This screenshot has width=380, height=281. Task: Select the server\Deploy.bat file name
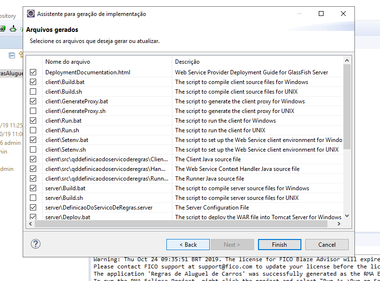tap(68, 217)
